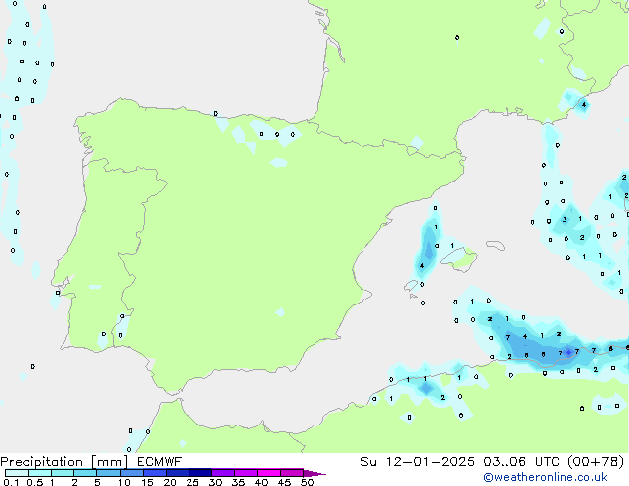The width and height of the screenshot is (629, 486).
Task: Click the 50 label on the scale
Action: point(308,483)
